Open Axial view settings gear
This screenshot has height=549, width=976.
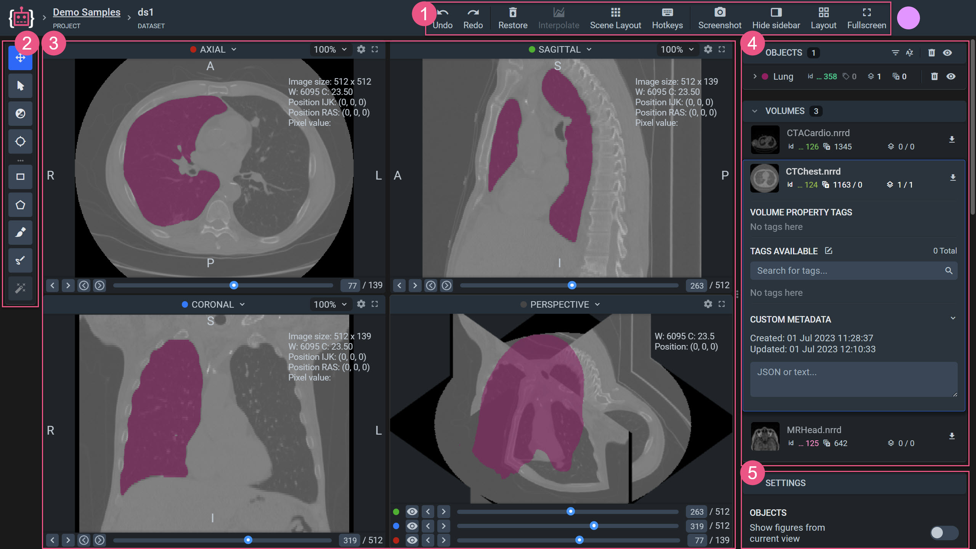(x=361, y=49)
